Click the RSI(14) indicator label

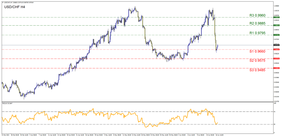8,103
